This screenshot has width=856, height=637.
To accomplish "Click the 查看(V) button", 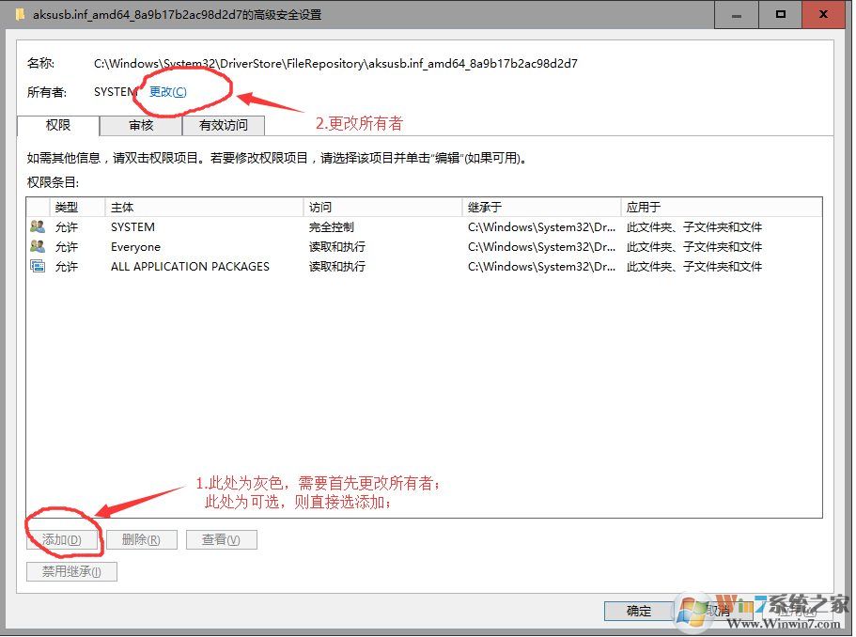I will coord(222,539).
